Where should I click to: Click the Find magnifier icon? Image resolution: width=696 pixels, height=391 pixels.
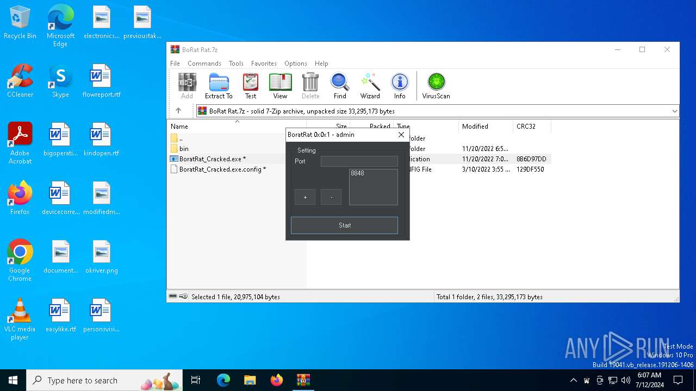[x=340, y=86]
